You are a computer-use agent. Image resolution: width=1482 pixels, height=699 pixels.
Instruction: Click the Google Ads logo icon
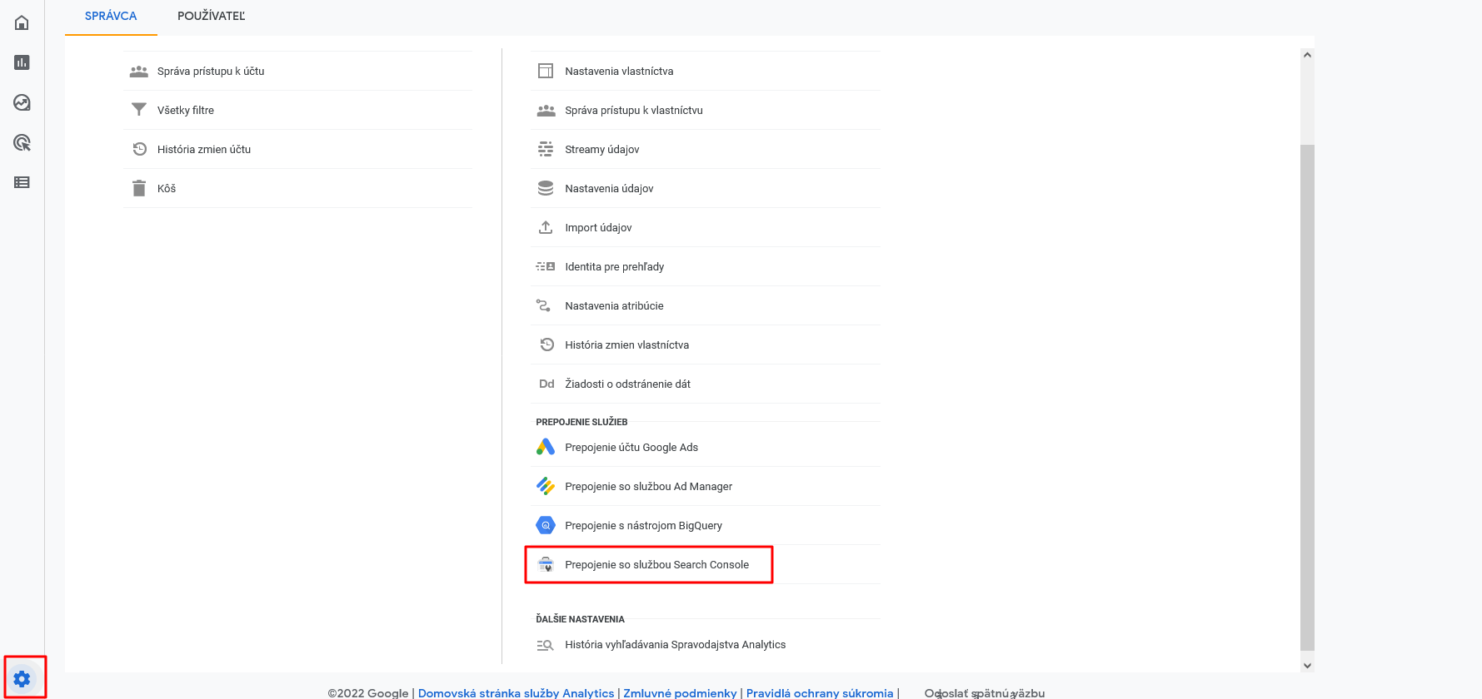(546, 447)
